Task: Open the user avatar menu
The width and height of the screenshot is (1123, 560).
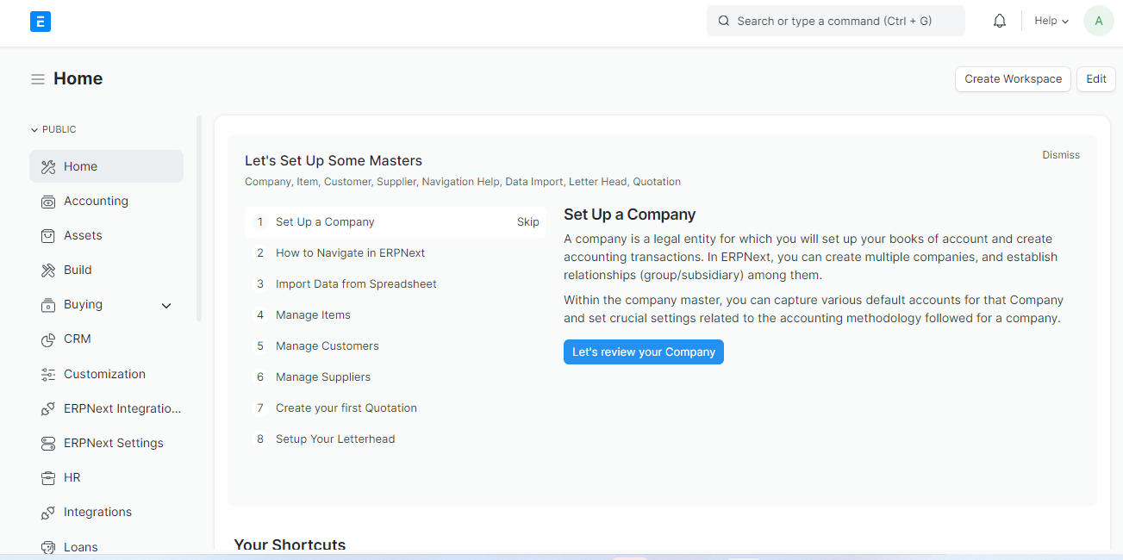Action: click(1098, 22)
